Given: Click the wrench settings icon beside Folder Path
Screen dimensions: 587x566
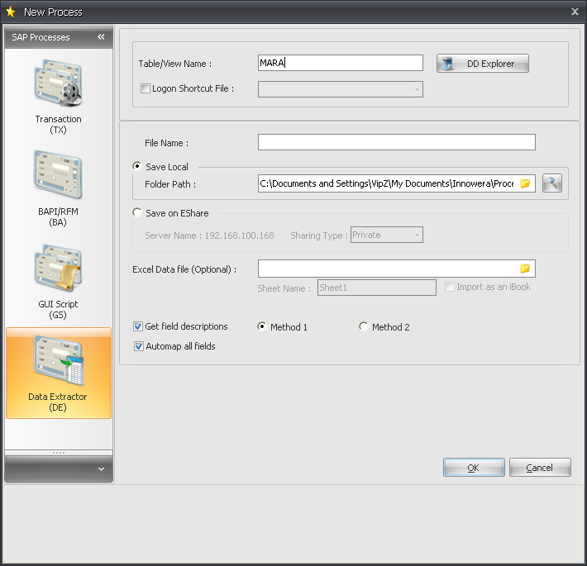Looking at the screenshot, I should tap(552, 183).
